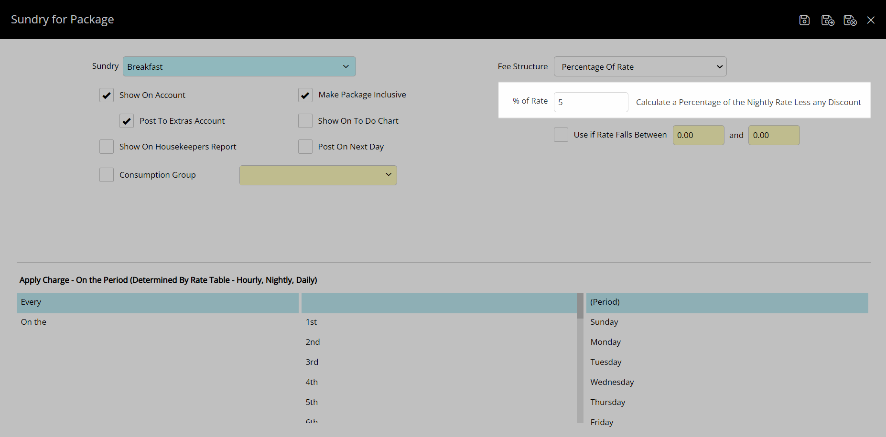Viewport: 886px width, 437px height.
Task: Tick the Post On Next Day checkbox
Action: click(x=305, y=147)
